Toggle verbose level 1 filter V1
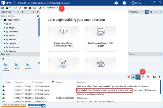163x108 pixels. [143, 77]
